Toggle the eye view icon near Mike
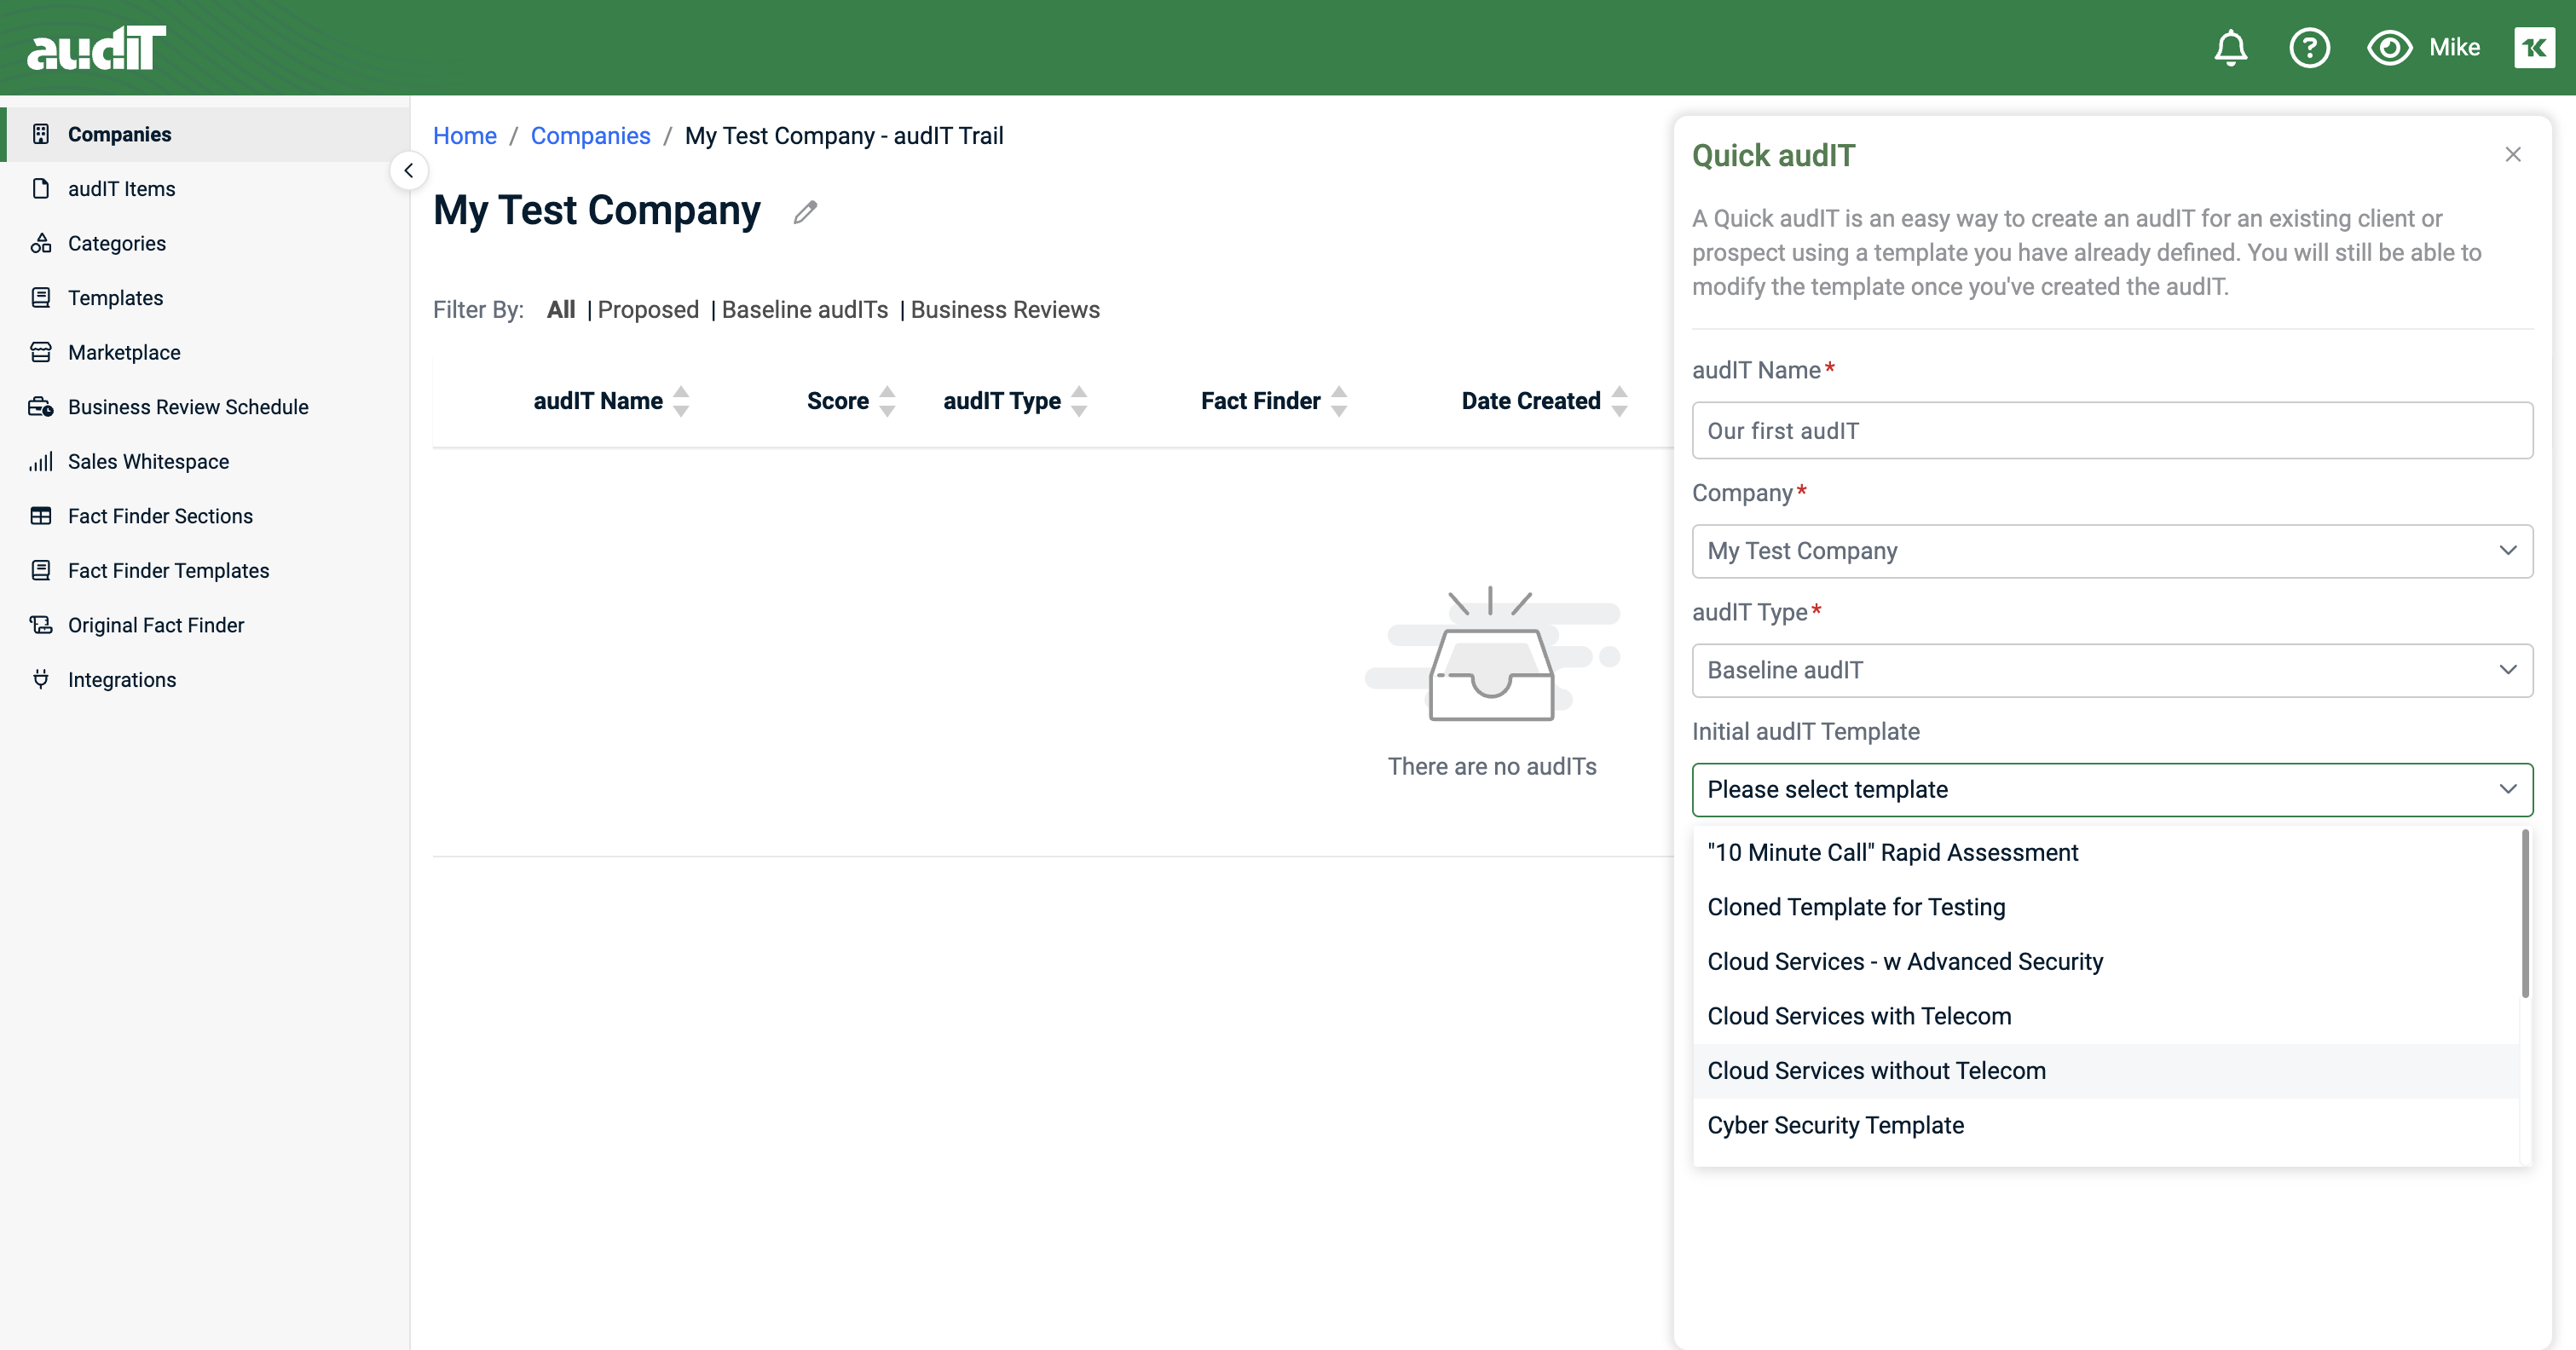This screenshot has width=2576, height=1350. pyautogui.click(x=2389, y=48)
